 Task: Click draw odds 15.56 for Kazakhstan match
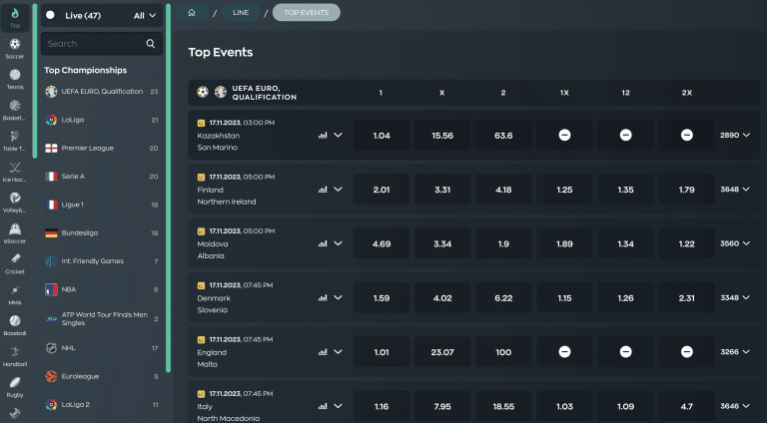pos(442,136)
